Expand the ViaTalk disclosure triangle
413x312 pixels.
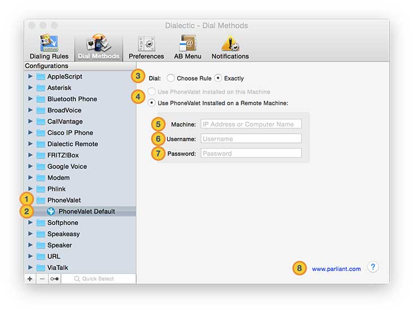[x=30, y=267]
